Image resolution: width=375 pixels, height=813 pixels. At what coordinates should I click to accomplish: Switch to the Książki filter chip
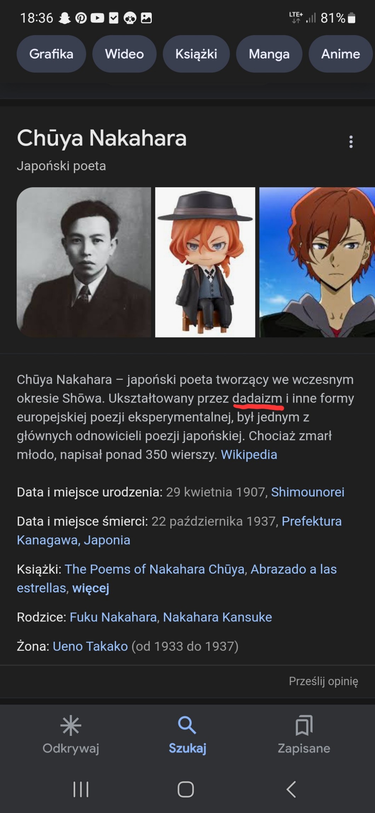click(196, 54)
